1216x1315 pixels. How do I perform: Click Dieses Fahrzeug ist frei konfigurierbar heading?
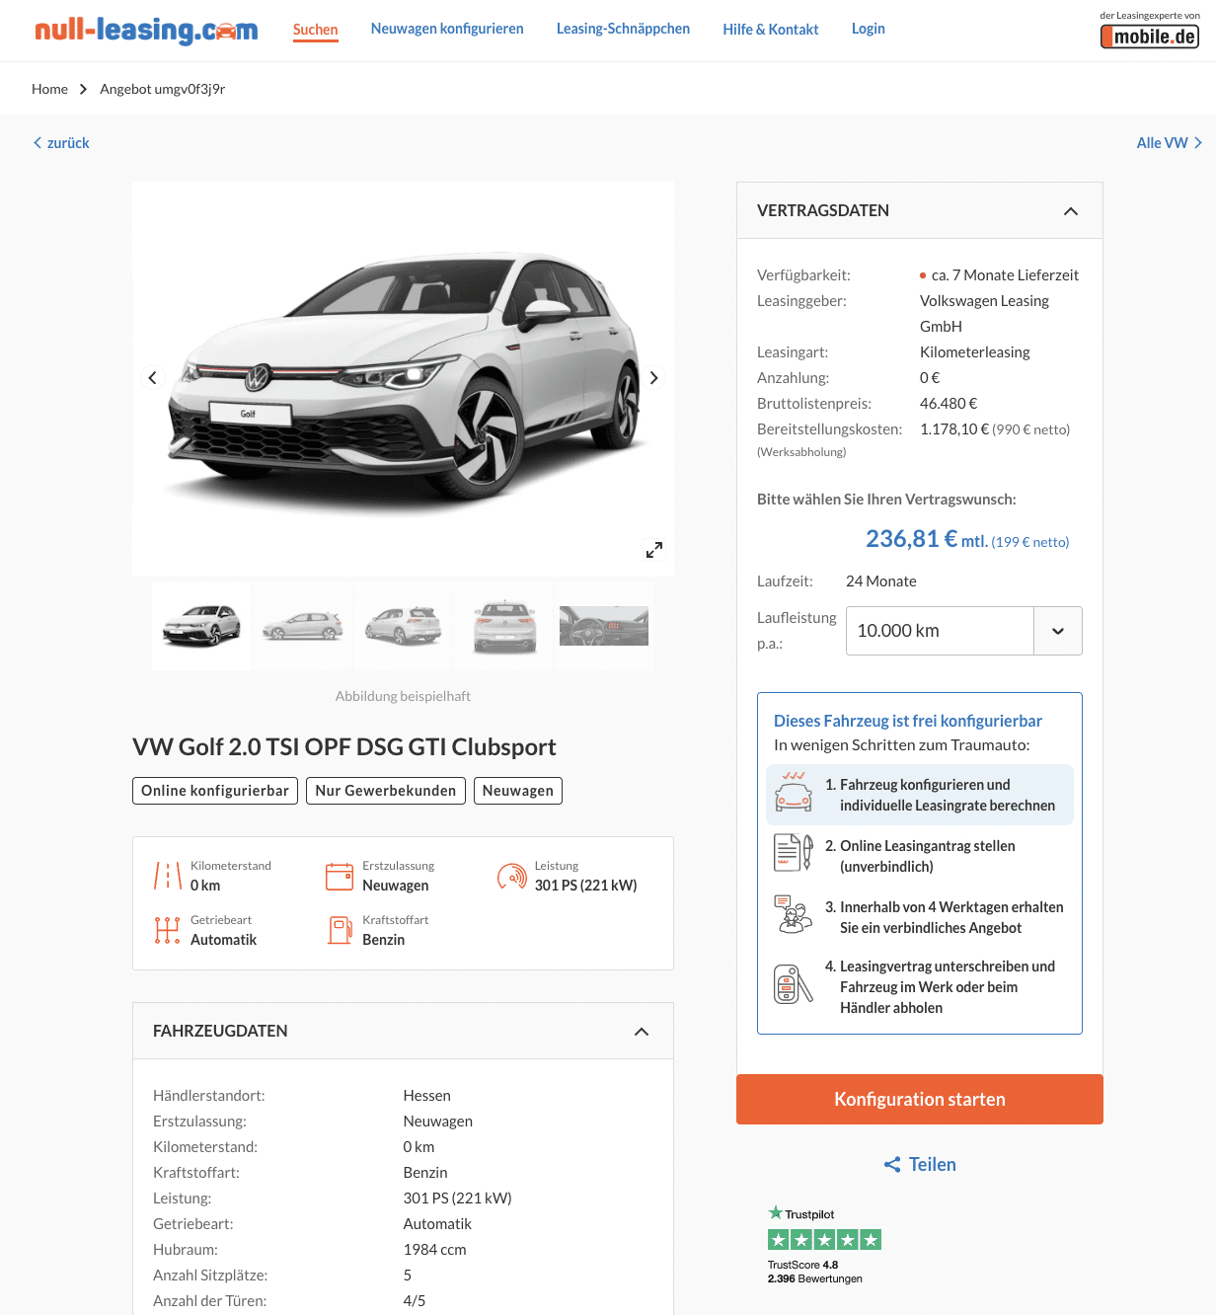908,722
